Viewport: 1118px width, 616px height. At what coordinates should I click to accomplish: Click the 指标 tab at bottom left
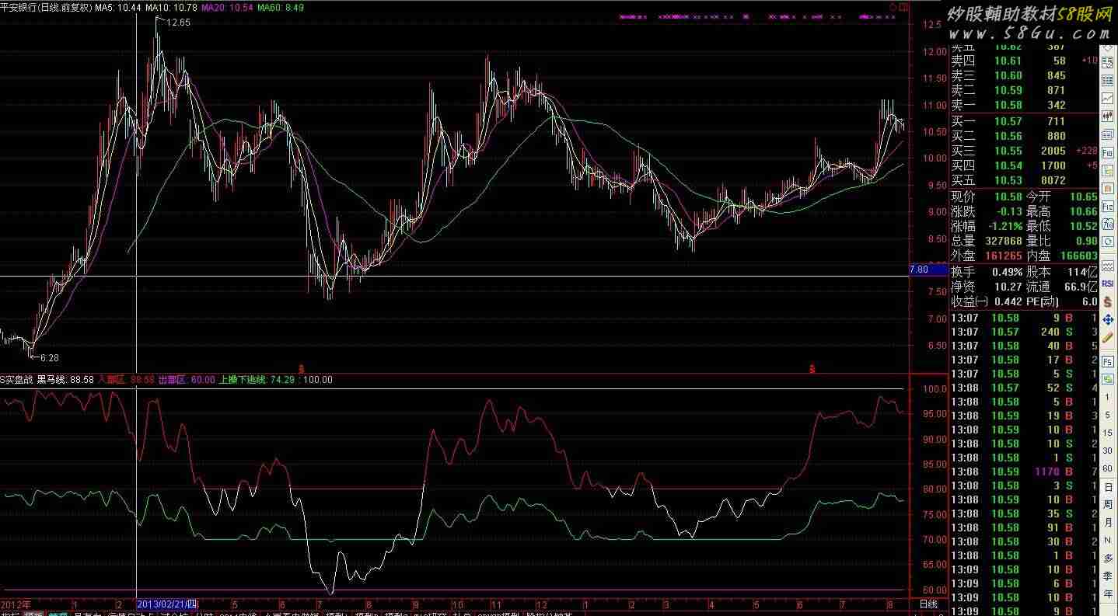coord(10,614)
